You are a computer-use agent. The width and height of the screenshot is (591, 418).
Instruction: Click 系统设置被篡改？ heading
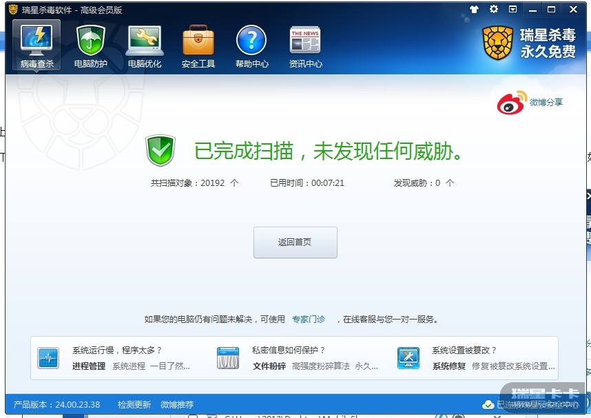[464, 350]
